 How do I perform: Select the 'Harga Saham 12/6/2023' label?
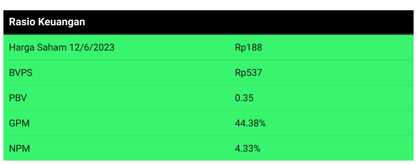(62, 47)
